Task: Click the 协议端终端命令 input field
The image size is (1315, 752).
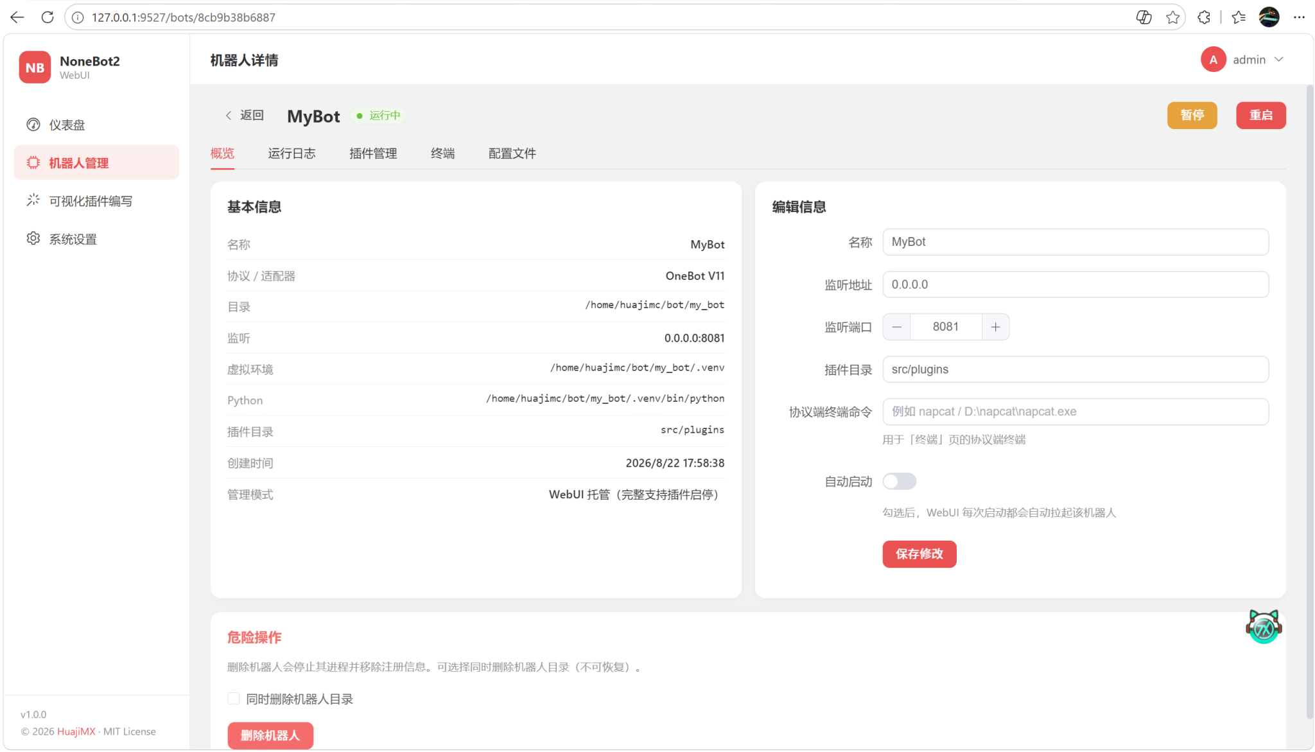Action: click(x=1076, y=412)
